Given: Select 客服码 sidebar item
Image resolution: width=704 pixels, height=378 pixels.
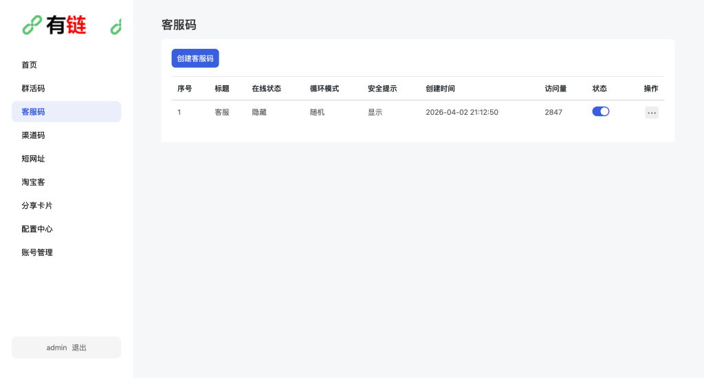Looking at the screenshot, I should [67, 111].
